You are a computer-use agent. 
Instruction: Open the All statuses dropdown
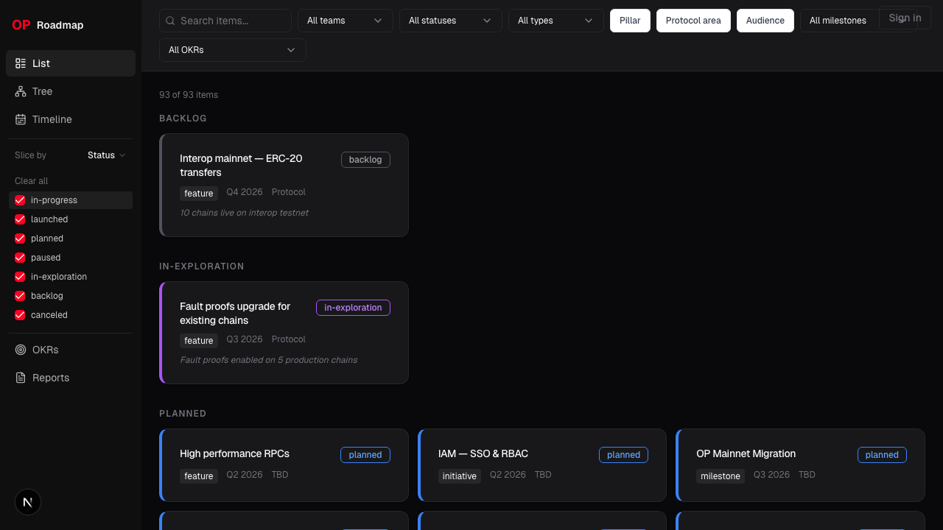pyautogui.click(x=450, y=21)
